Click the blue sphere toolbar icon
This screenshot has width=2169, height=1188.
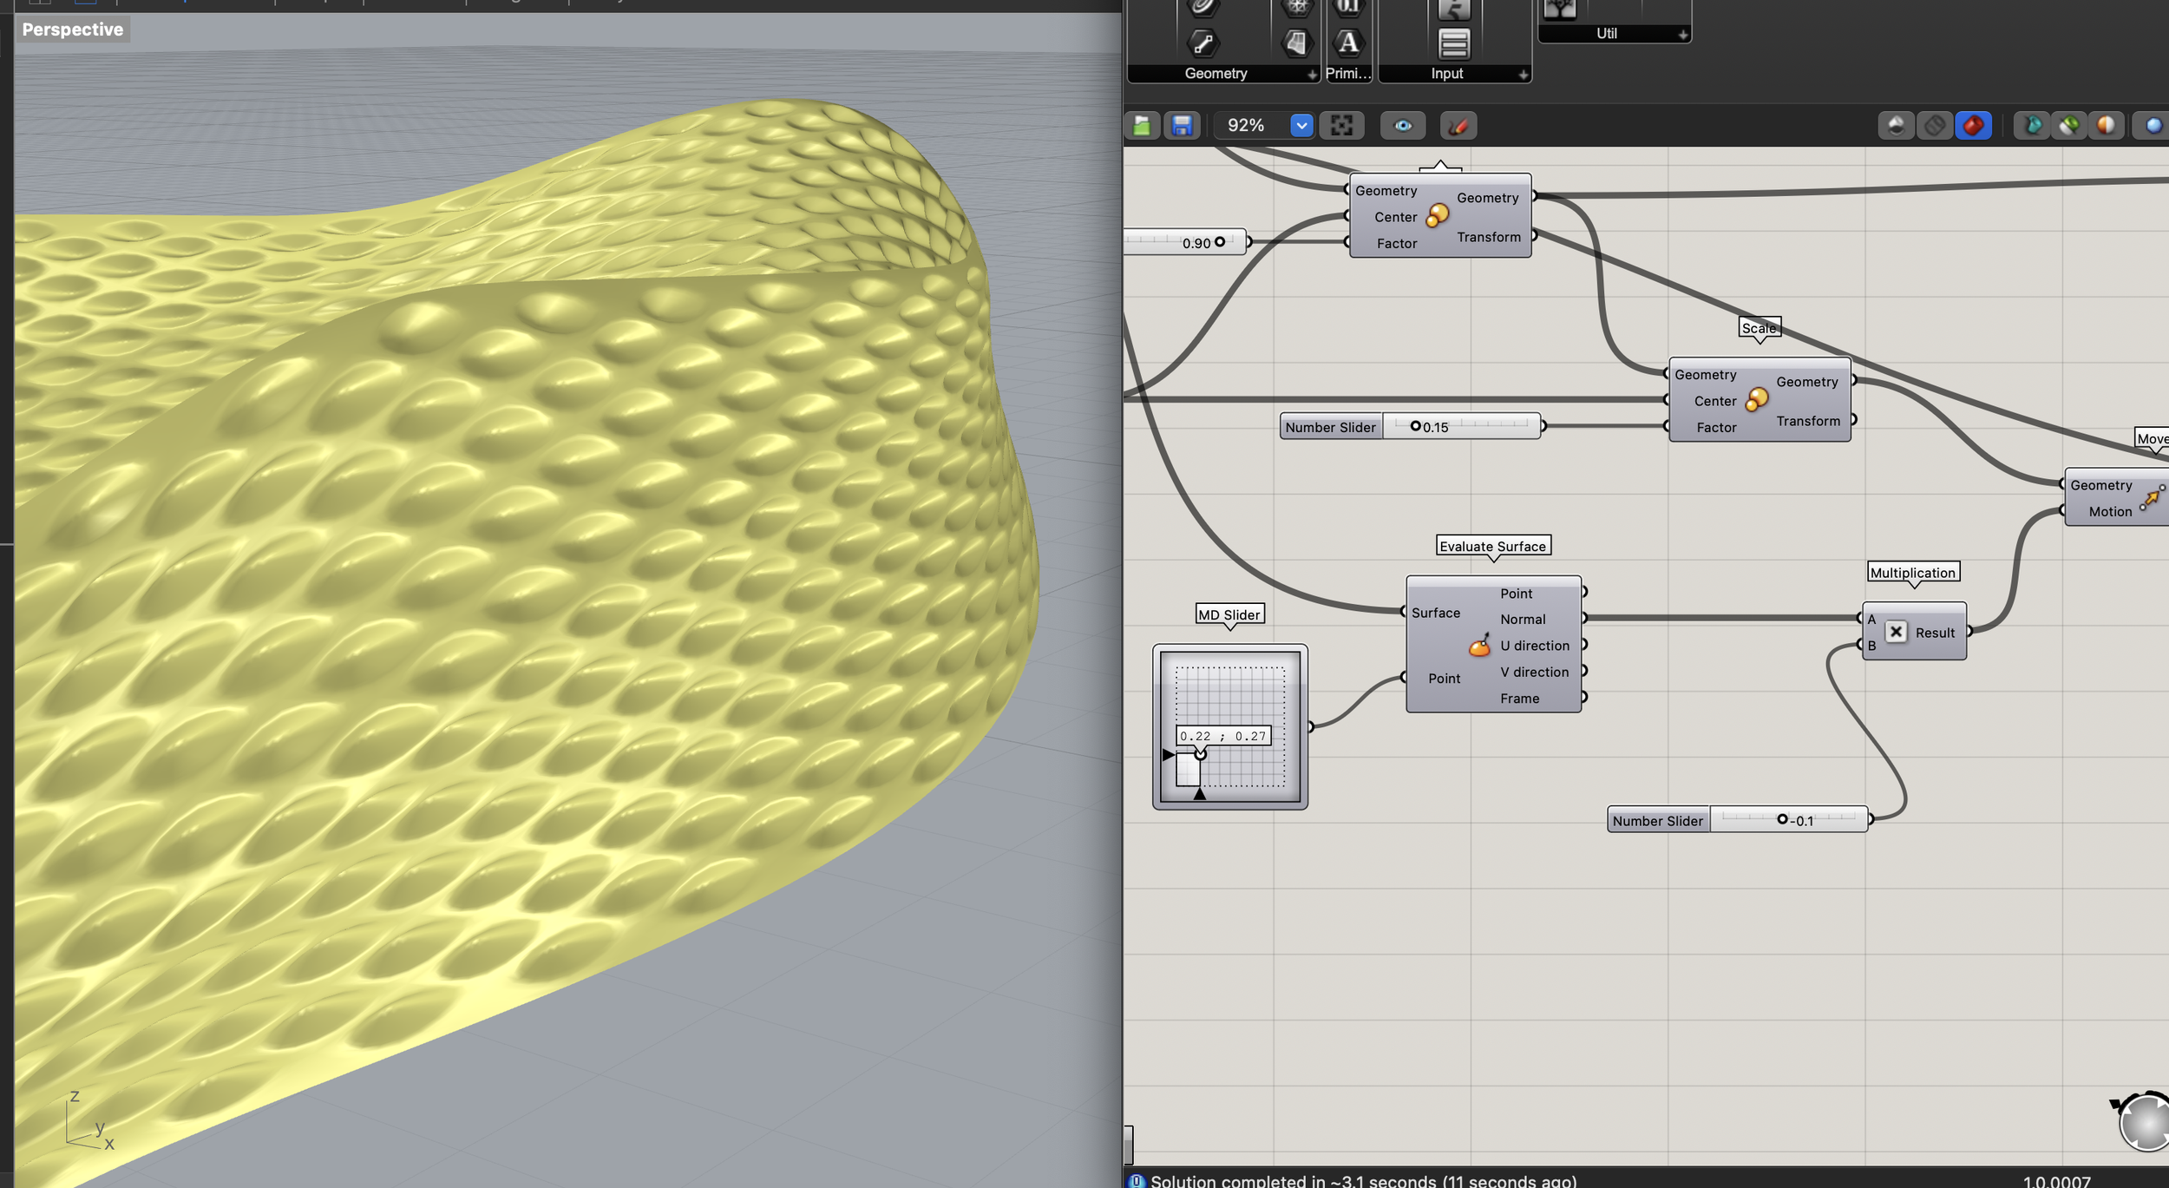2153,126
